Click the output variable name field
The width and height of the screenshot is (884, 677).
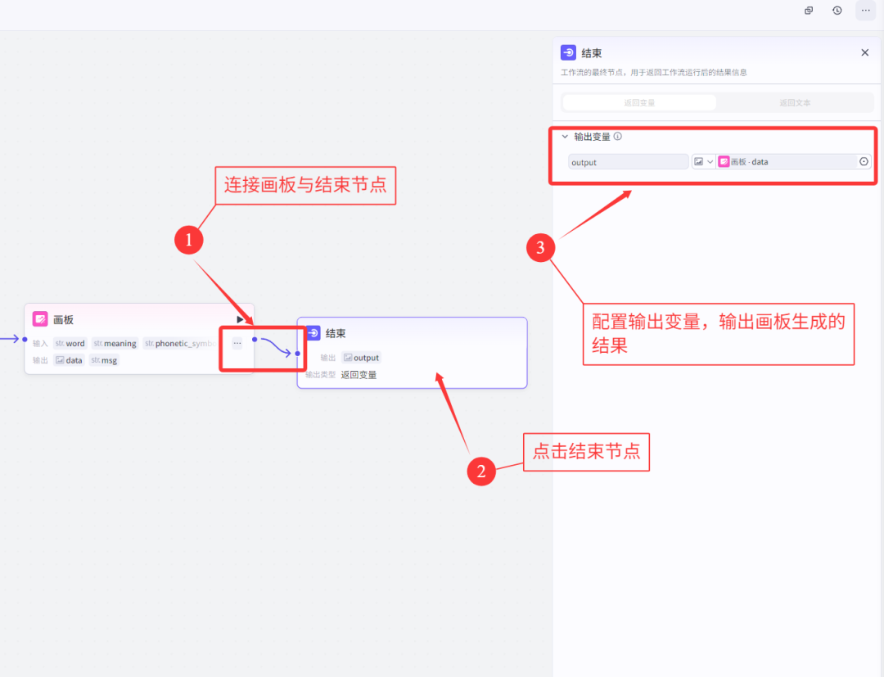[627, 161]
